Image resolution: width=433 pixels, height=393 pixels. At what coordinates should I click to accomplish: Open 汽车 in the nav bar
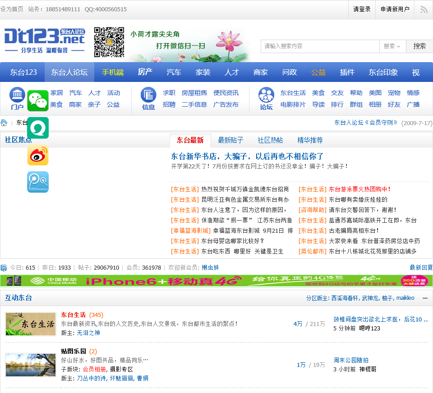coord(174,72)
